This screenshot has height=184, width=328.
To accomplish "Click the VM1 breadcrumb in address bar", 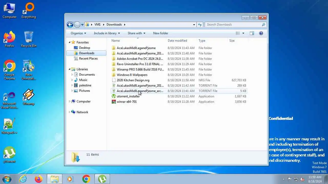I will tap(97, 25).
